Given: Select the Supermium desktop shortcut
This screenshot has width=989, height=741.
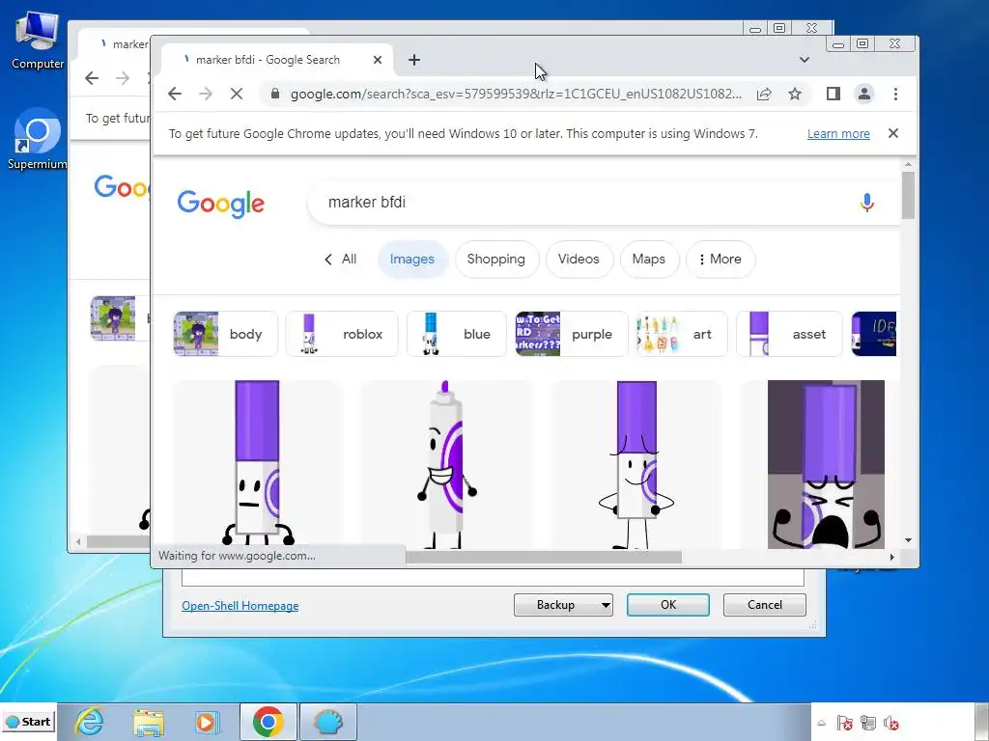Looking at the screenshot, I should click(x=38, y=139).
